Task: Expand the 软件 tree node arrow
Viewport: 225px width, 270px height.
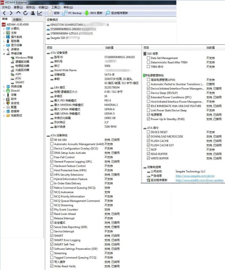Action: tap(4, 99)
